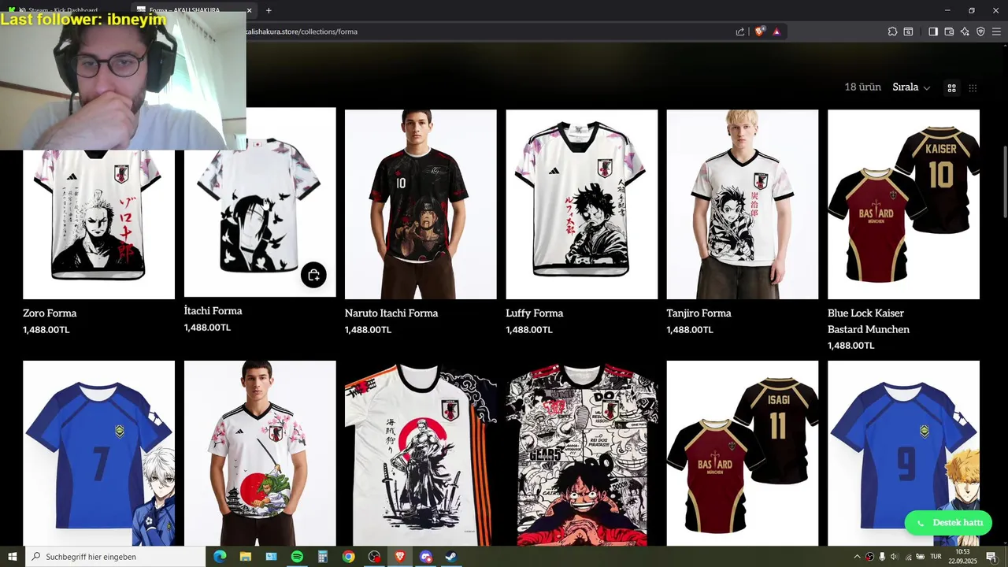Open Calculator from taskbar

click(x=323, y=557)
